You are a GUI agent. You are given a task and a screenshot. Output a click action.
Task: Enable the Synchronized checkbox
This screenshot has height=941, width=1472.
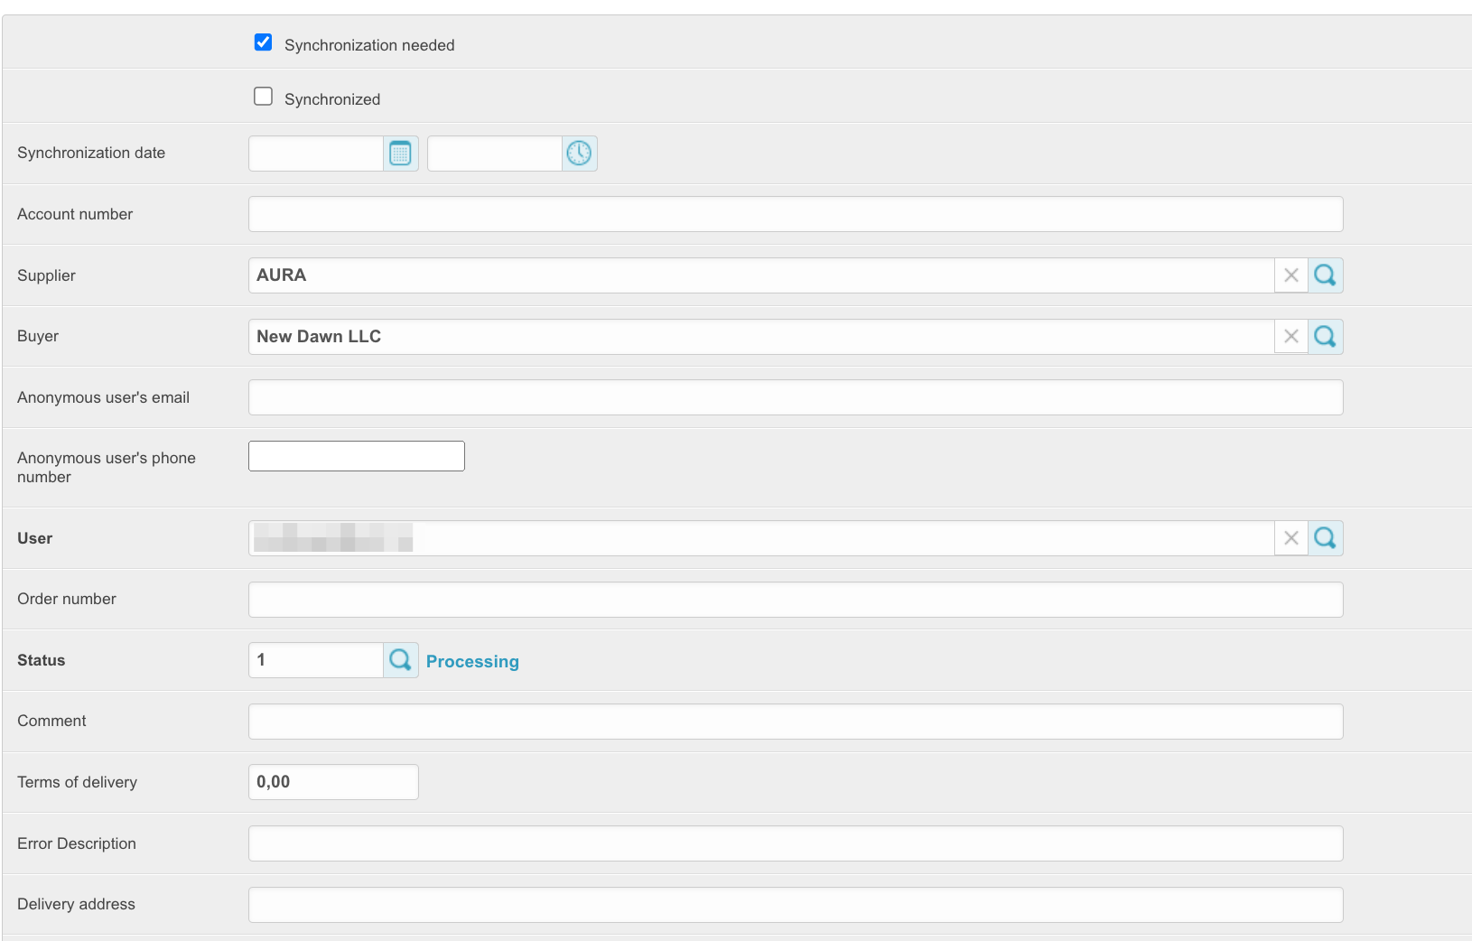coord(264,97)
